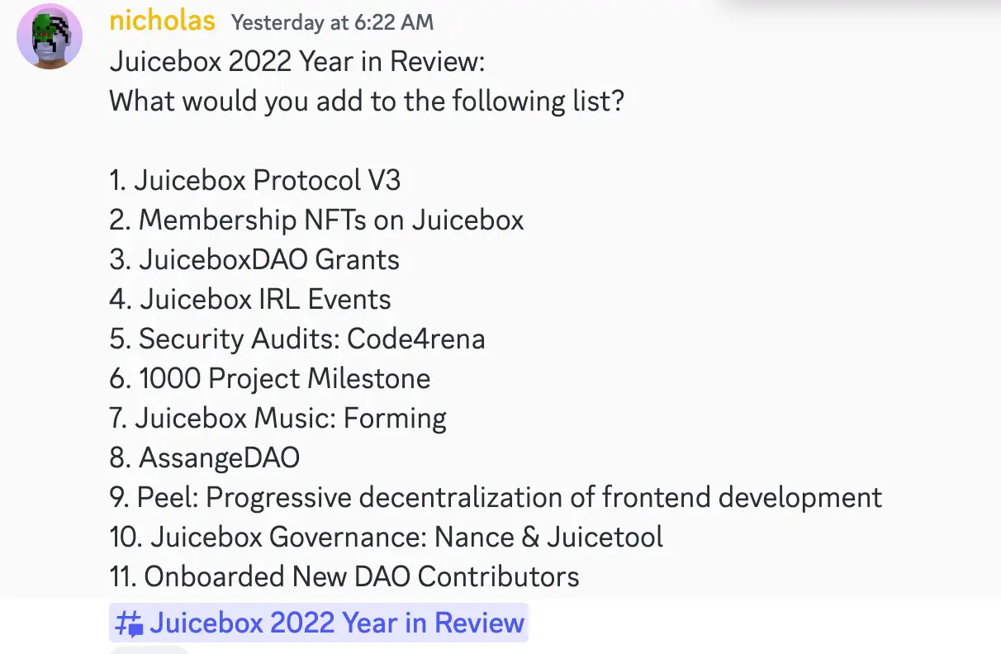This screenshot has width=1001, height=654.
Task: Click the partially visible reaction pill
Action: [x=149, y=652]
